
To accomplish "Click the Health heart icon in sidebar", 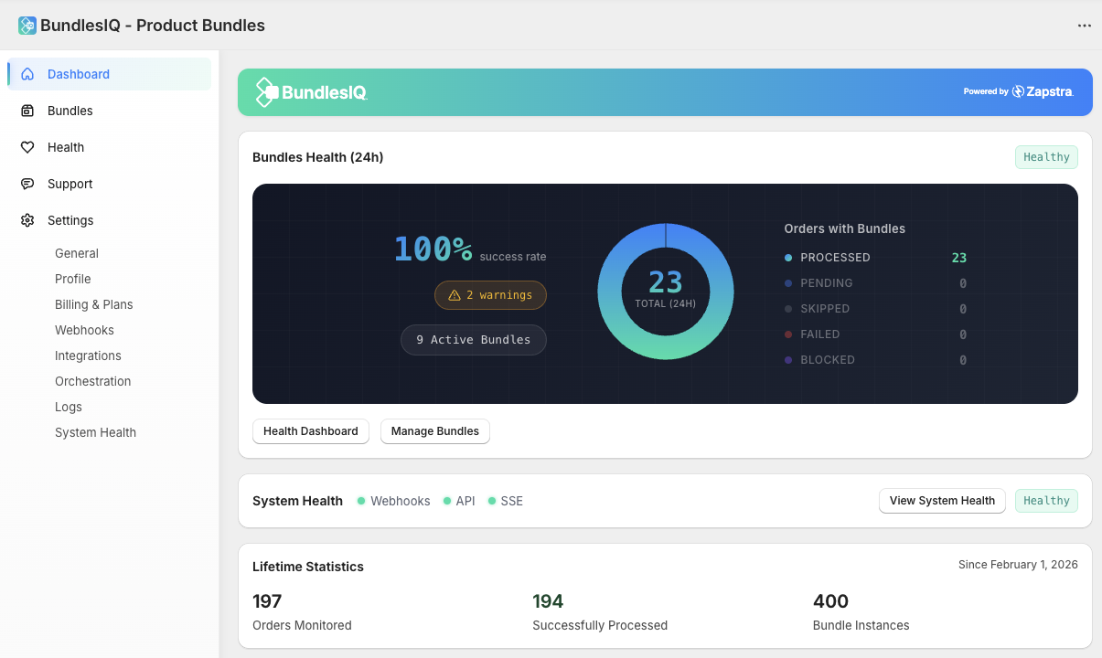I will click(28, 147).
